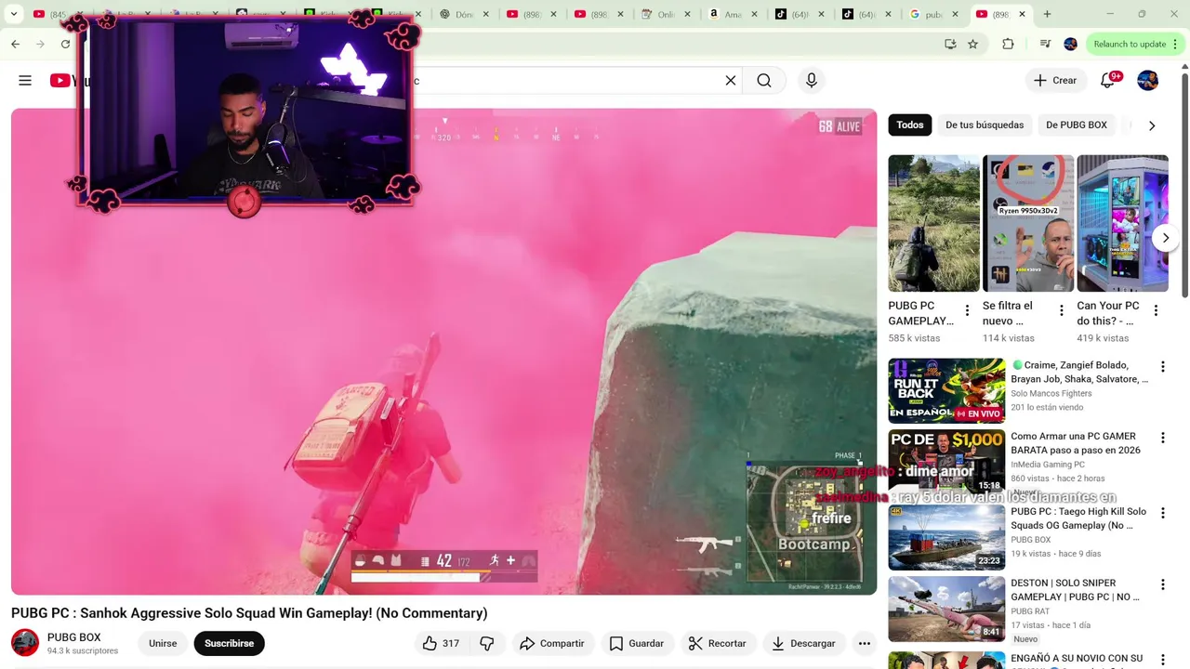Click the Descargar download button
Image resolution: width=1190 pixels, height=669 pixels.
[803, 643]
